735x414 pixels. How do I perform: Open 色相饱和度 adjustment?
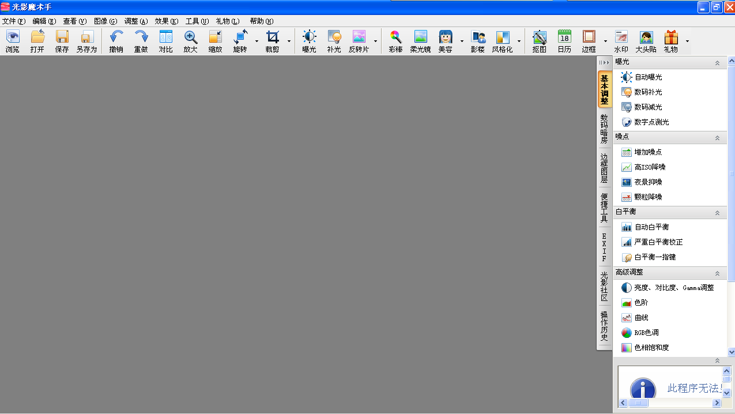click(x=645, y=348)
